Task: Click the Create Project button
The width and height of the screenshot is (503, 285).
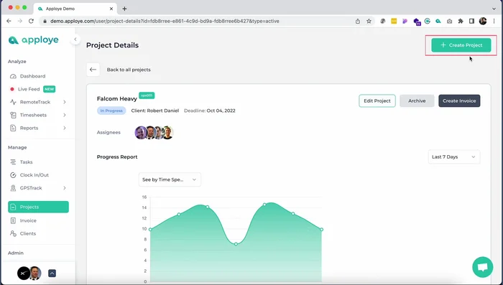Action: 461,45
